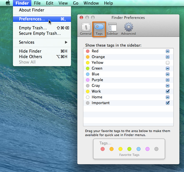Click the green dot beside Green tag
The image size is (184, 172).
point(88,68)
